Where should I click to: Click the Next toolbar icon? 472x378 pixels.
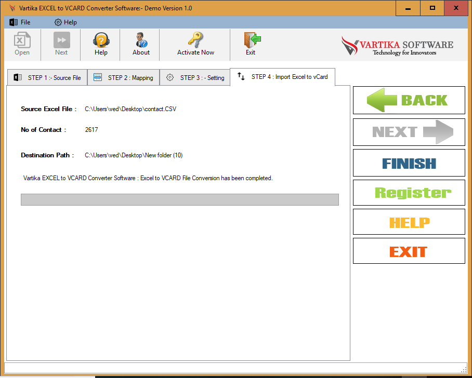click(61, 44)
